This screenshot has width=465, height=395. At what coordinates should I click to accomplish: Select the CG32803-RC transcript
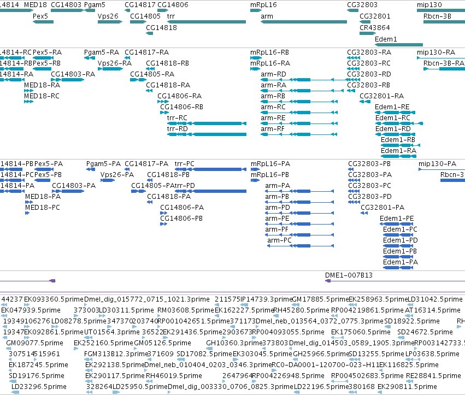pos(353,69)
